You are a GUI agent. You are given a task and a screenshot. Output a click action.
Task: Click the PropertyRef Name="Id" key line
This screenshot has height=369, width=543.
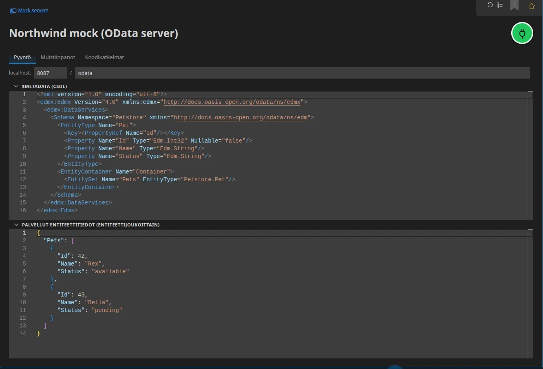[124, 133]
